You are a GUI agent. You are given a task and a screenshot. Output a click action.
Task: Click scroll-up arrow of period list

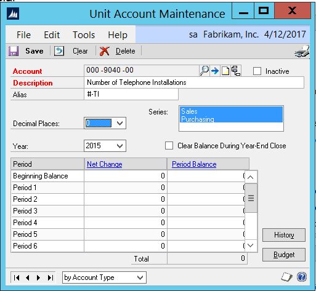[251, 177]
